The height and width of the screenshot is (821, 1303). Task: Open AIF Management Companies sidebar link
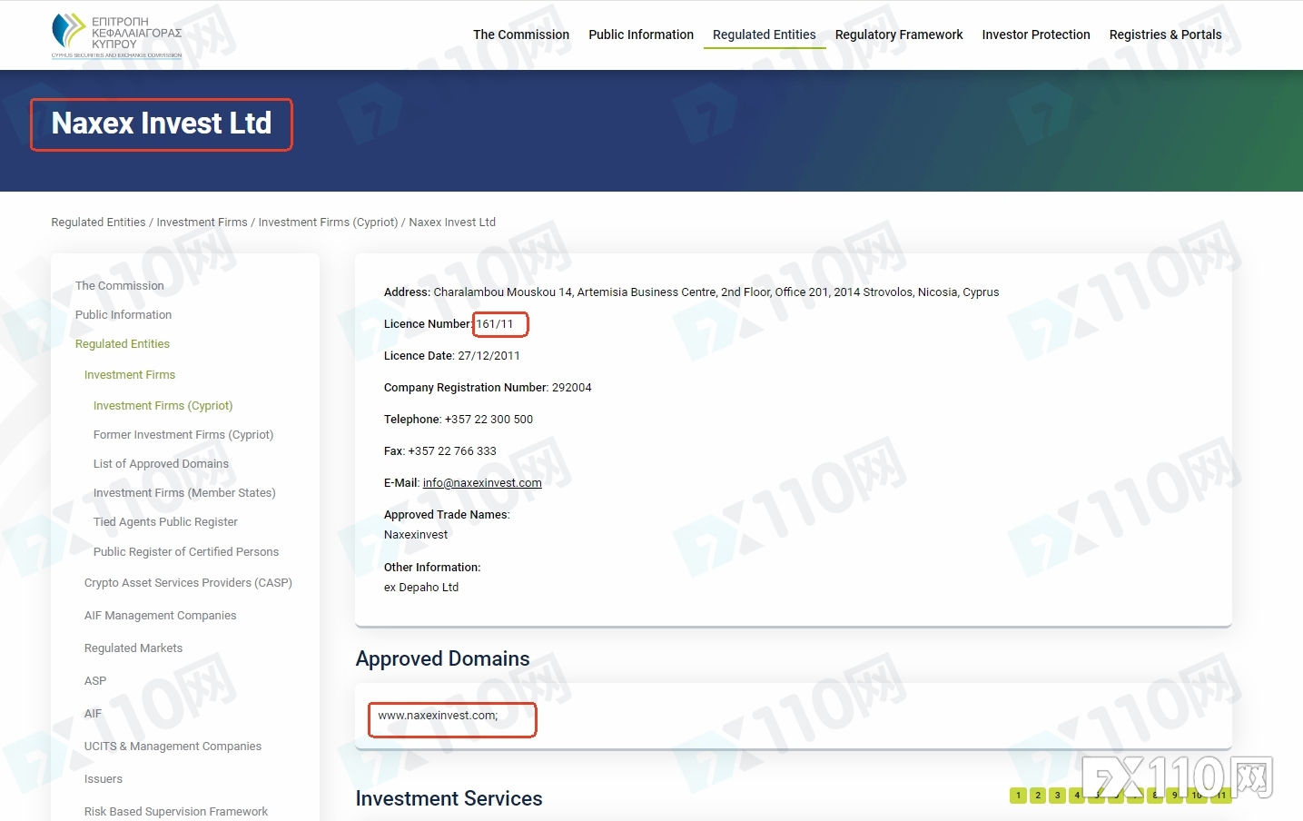coord(160,616)
